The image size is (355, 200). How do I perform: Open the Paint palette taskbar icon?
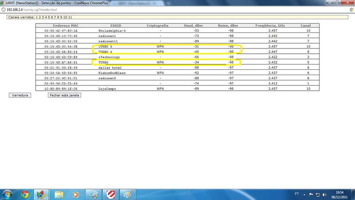128,195
